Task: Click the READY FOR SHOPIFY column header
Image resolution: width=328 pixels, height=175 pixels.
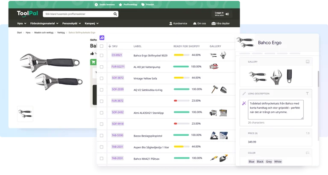Action: (x=187, y=46)
